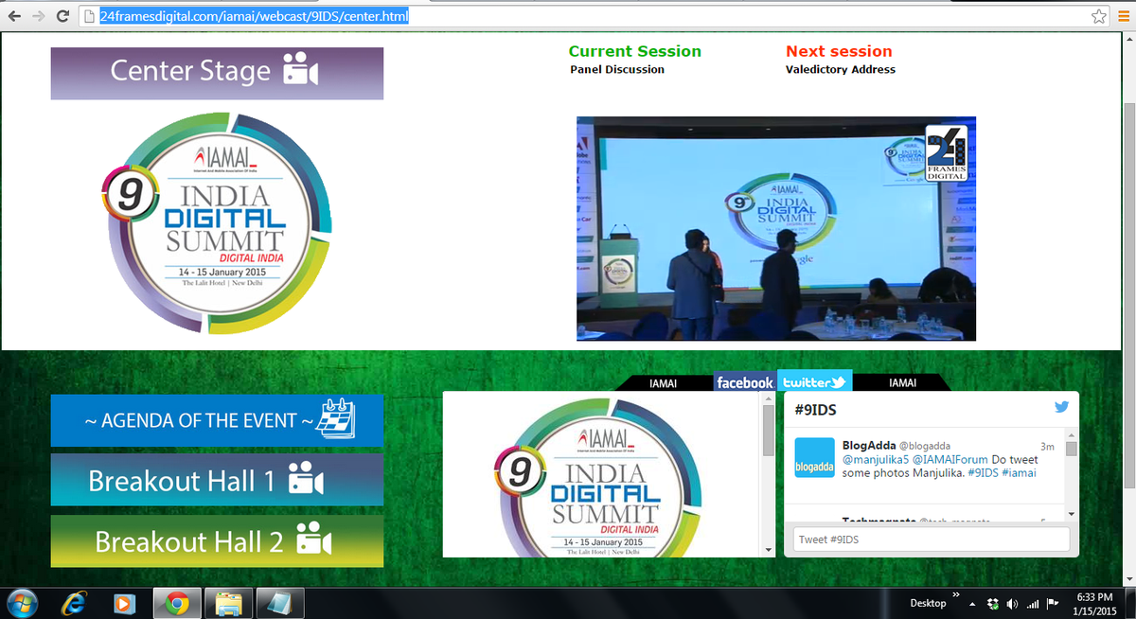Open the Chrome menu icon
This screenshot has width=1136, height=619.
[x=1123, y=16]
